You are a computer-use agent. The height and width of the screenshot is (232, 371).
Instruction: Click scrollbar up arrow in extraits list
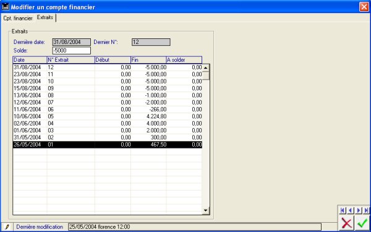pos(206,67)
